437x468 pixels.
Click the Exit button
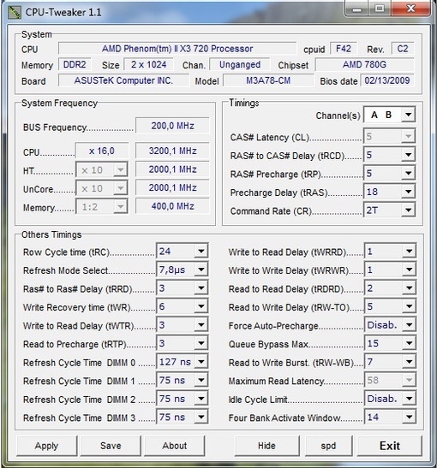click(390, 446)
